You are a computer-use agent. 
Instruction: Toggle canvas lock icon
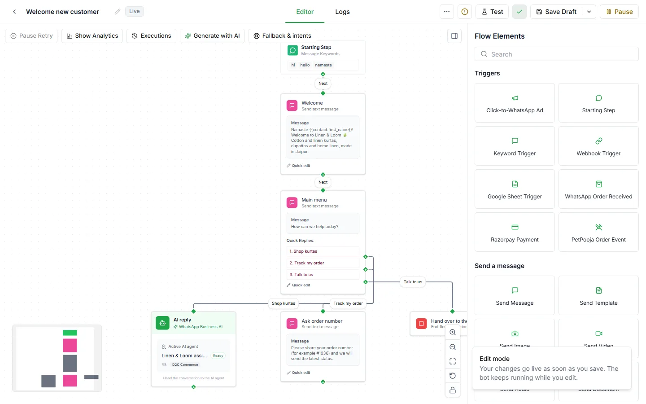coord(453,390)
